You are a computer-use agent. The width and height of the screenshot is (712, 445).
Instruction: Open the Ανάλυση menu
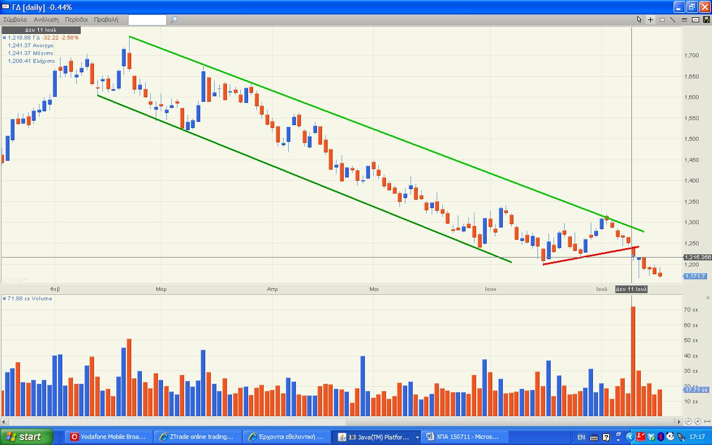[x=47, y=19]
